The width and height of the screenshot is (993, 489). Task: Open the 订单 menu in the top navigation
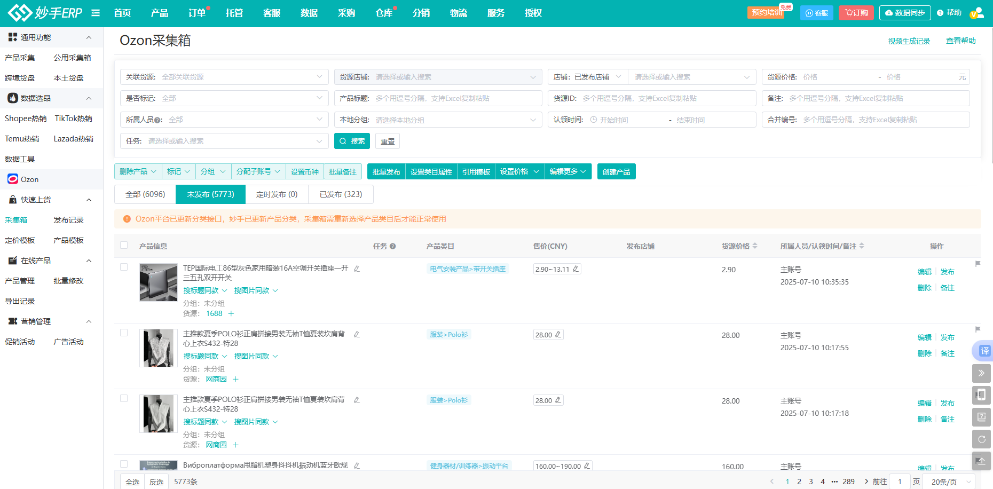[x=197, y=13]
